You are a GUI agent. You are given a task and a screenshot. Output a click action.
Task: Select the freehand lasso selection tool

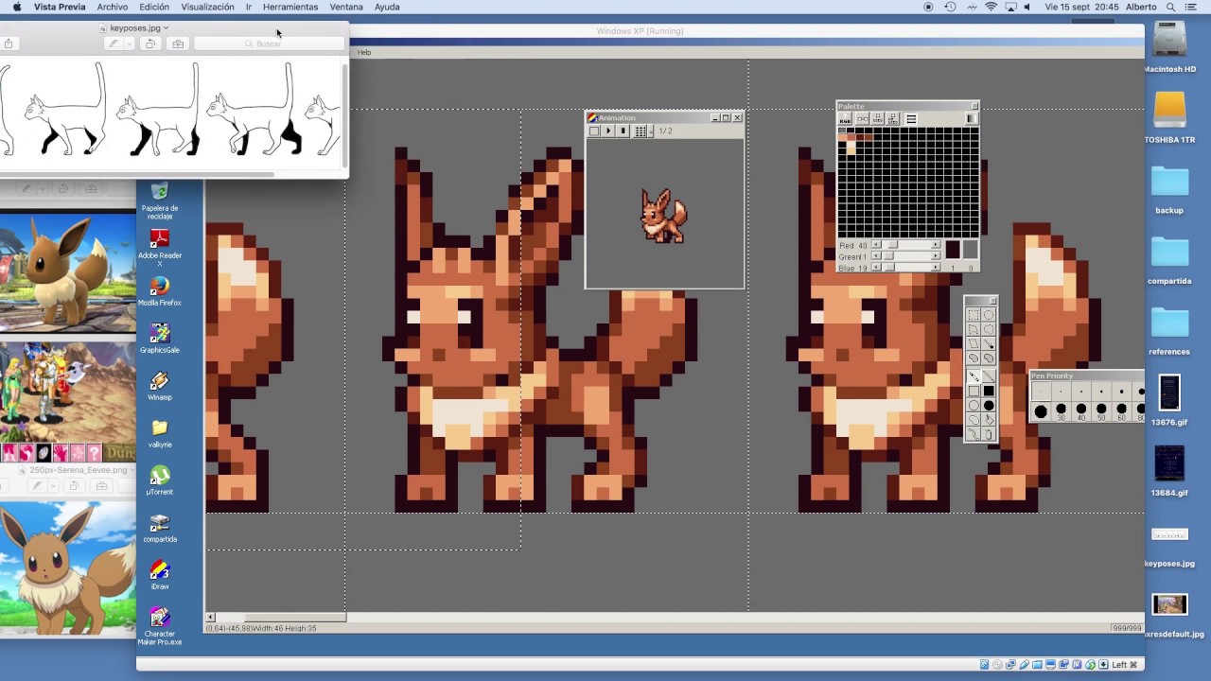[x=989, y=329]
